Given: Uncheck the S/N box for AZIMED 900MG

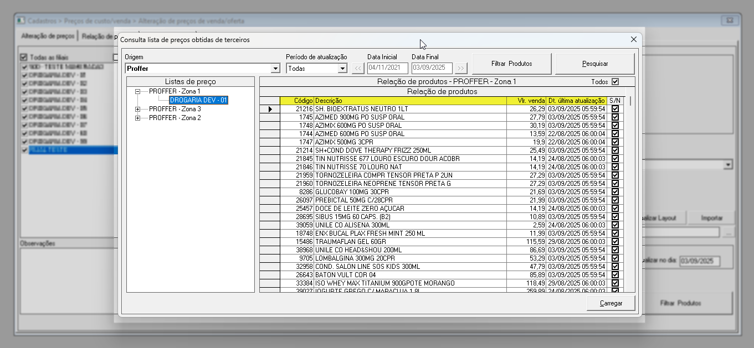Looking at the screenshot, I should 615,118.
